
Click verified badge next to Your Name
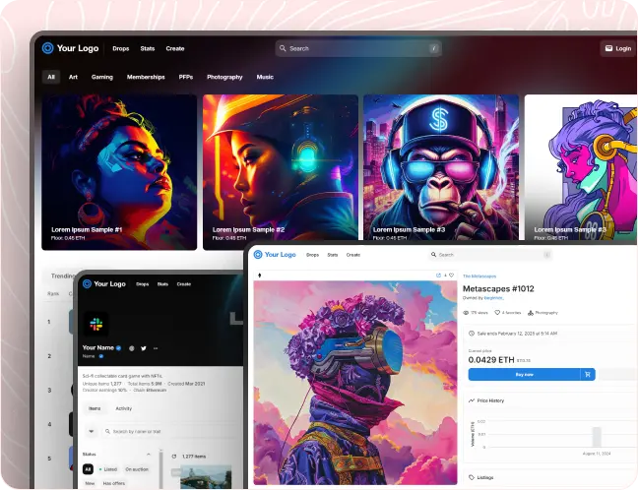119,347
